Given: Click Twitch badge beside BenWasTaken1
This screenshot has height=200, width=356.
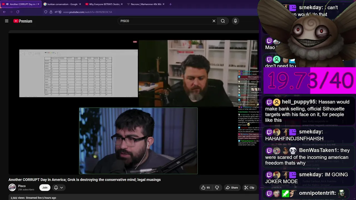Looking at the screenshot, I should [x=269, y=151].
